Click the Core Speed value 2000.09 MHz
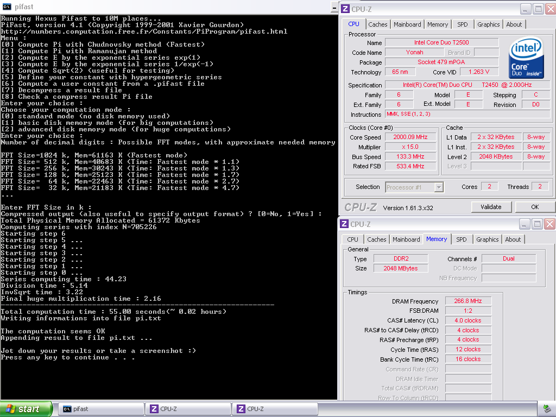The image size is (556, 417). pyautogui.click(x=410, y=137)
